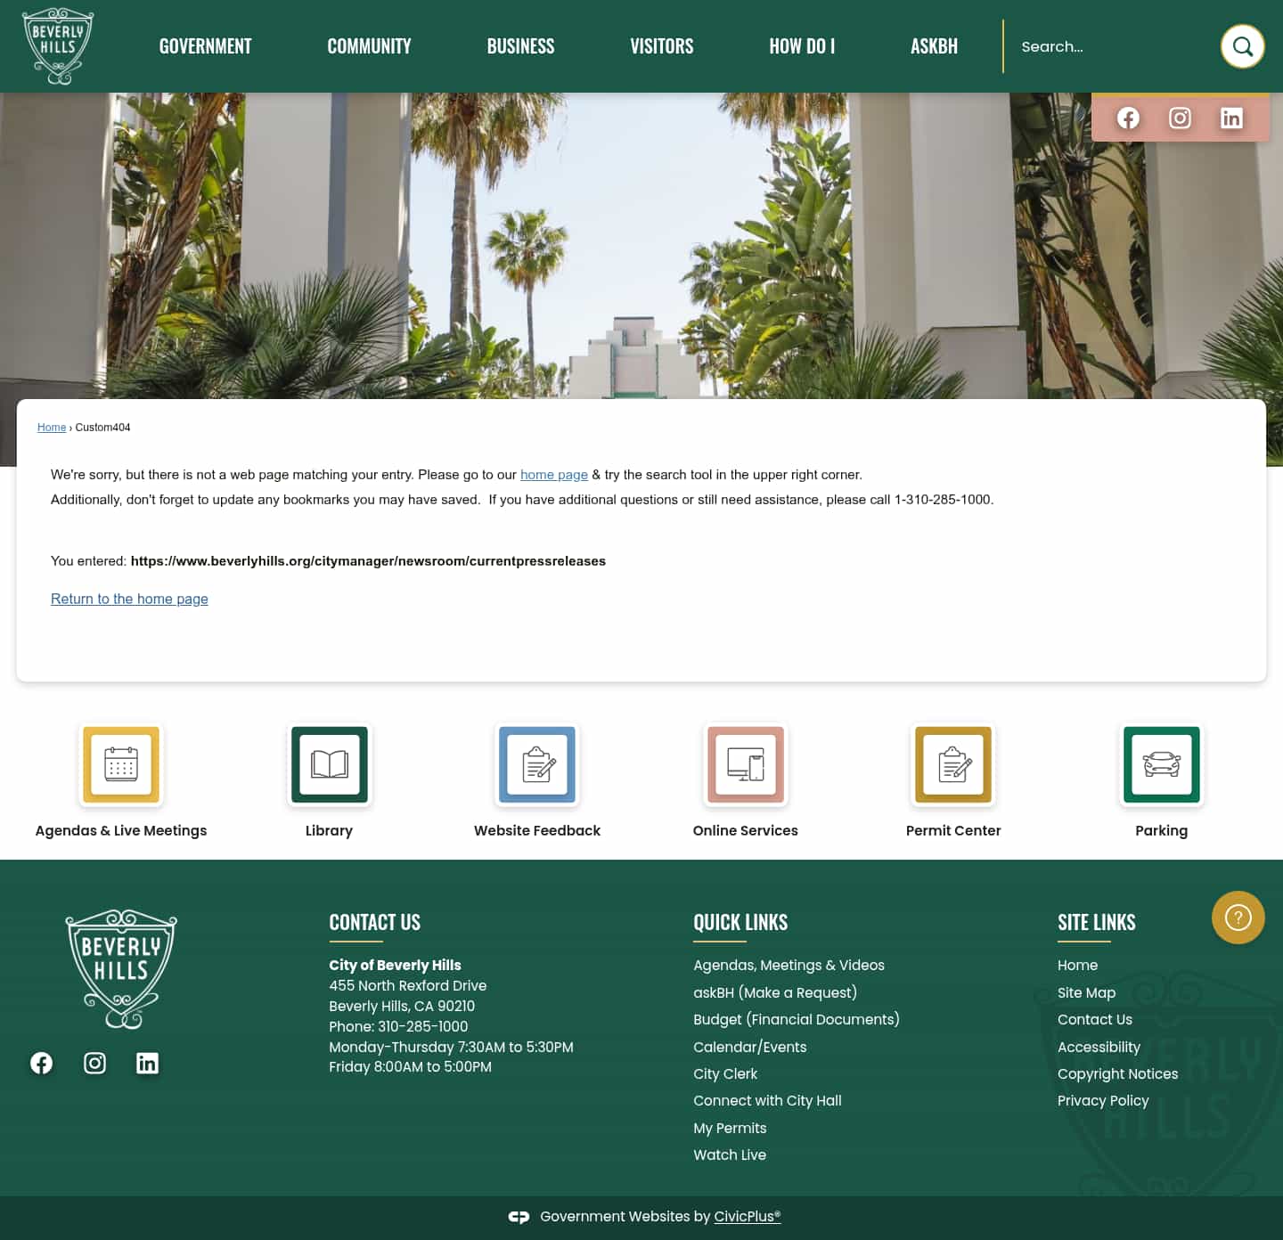Screen dimensions: 1283x1240
Task: Click the Online Services devices icon
Action: point(745,764)
